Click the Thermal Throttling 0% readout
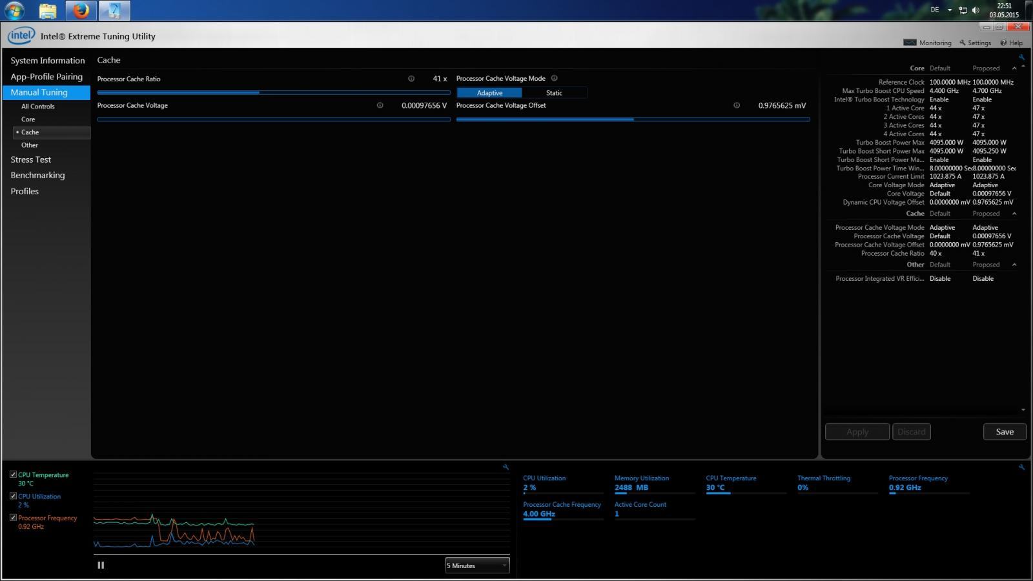The height and width of the screenshot is (581, 1033). tap(837, 484)
